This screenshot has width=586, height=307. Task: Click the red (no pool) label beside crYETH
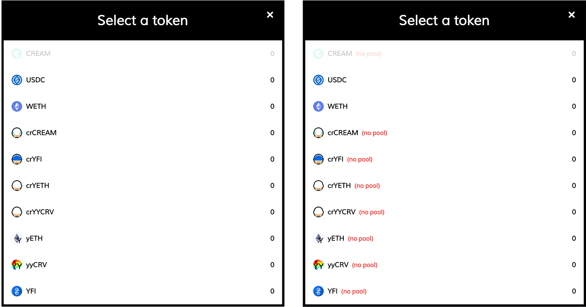(367, 186)
